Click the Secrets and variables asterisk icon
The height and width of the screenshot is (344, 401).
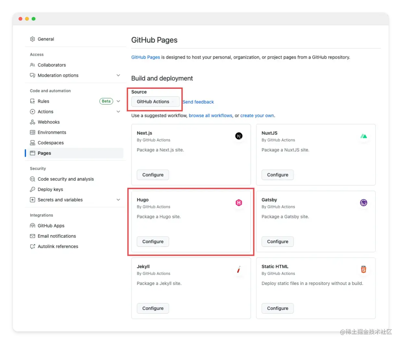(32, 200)
